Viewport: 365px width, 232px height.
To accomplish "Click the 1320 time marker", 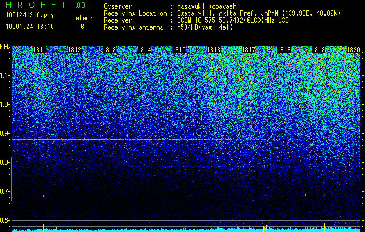I will 353,50.
